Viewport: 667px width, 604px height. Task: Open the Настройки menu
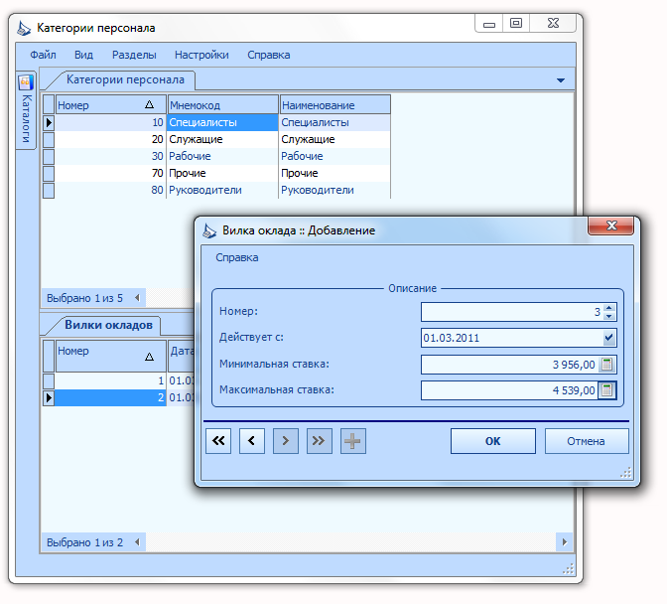tap(201, 55)
